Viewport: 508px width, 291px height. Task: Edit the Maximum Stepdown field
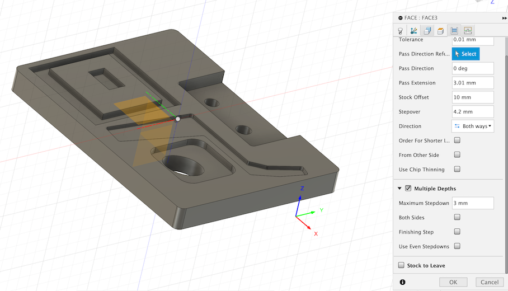pyautogui.click(x=473, y=203)
